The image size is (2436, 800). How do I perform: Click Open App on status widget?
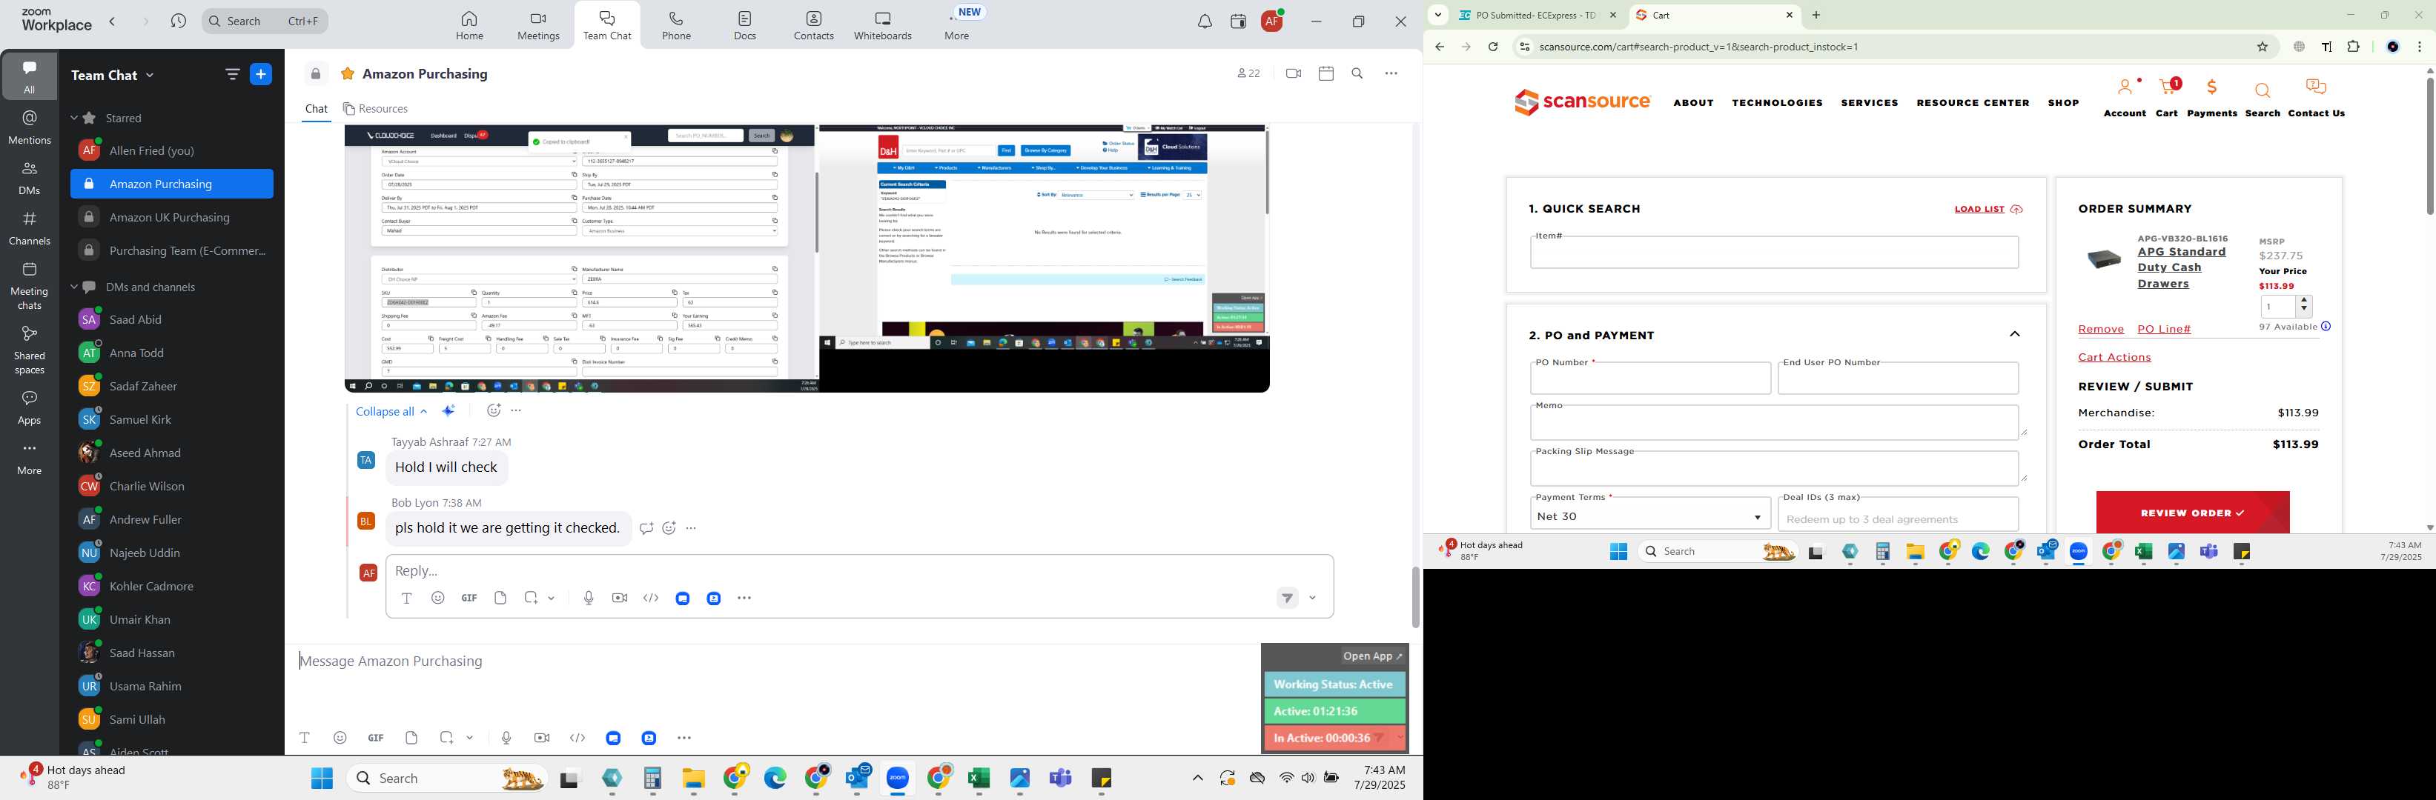coord(1373,656)
